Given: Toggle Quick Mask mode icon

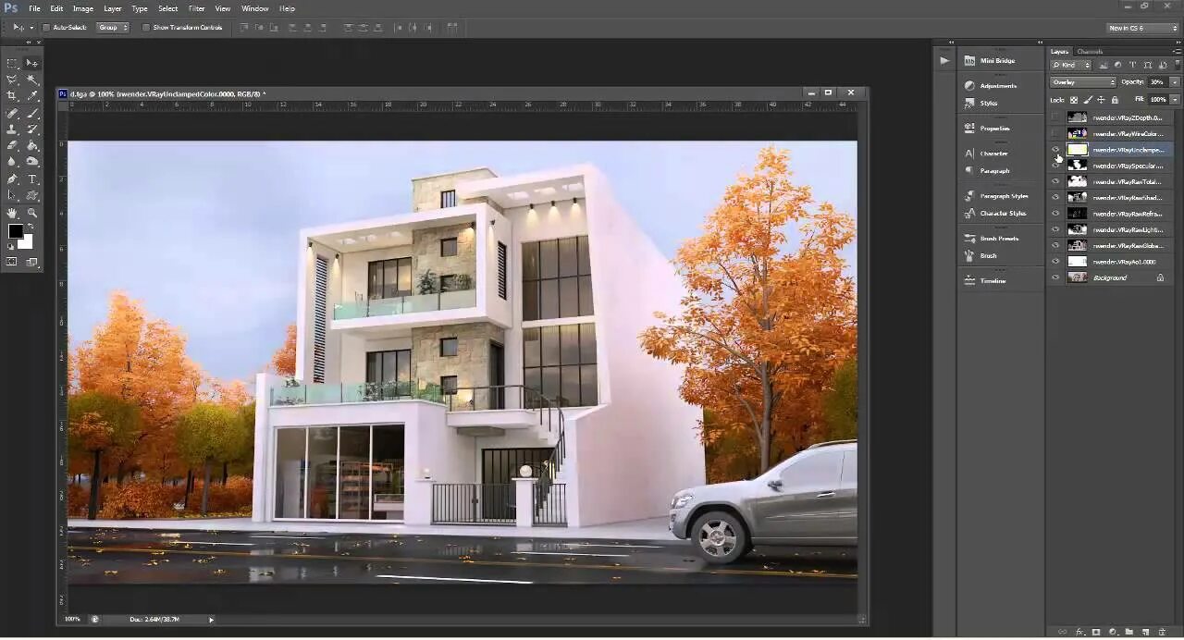Looking at the screenshot, I should [12, 262].
